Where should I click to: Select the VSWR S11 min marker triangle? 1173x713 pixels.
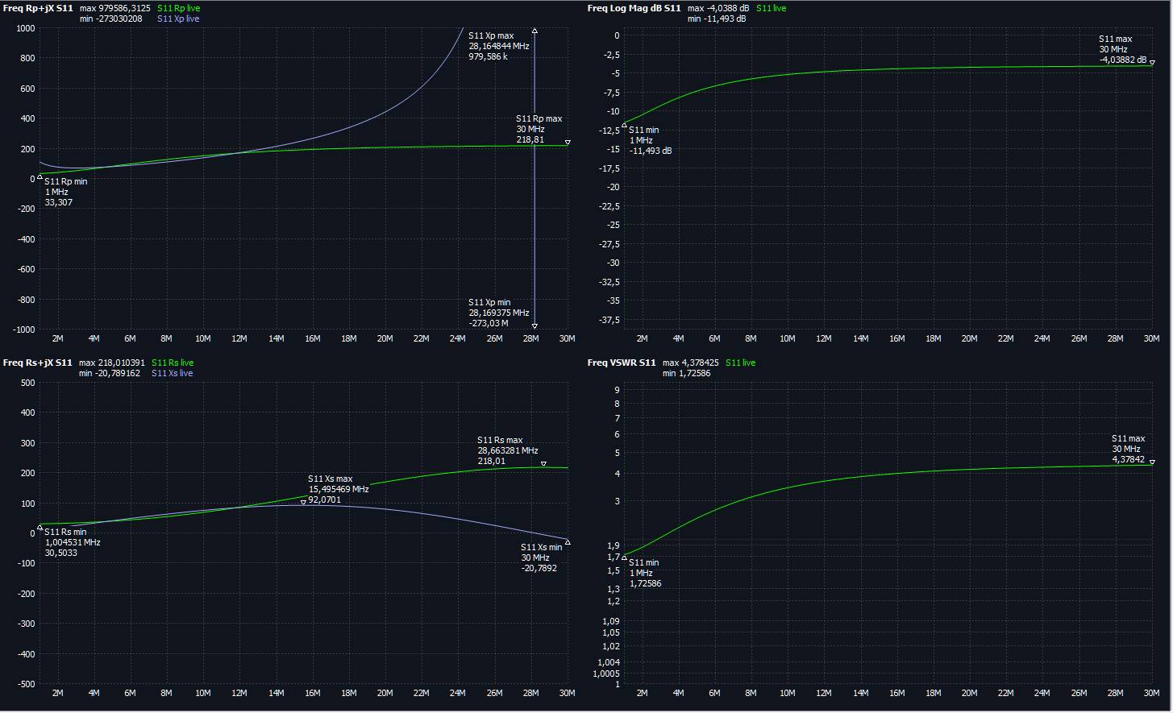tap(624, 557)
